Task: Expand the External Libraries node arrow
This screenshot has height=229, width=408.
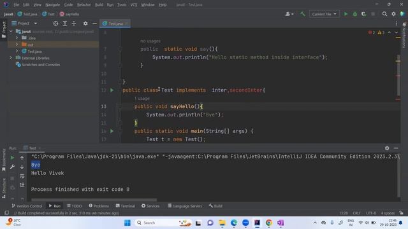Action: 11,58
